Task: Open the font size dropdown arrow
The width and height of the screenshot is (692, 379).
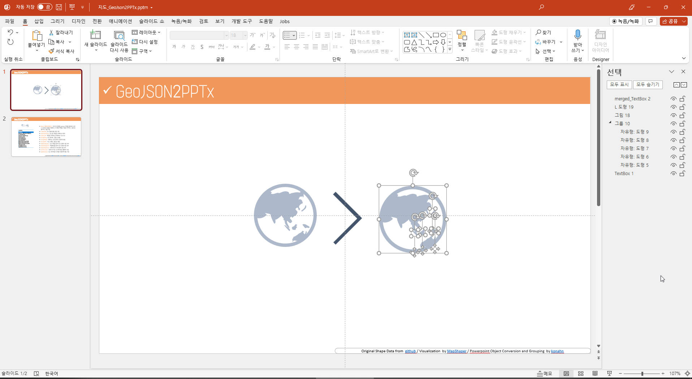Action: click(245, 35)
